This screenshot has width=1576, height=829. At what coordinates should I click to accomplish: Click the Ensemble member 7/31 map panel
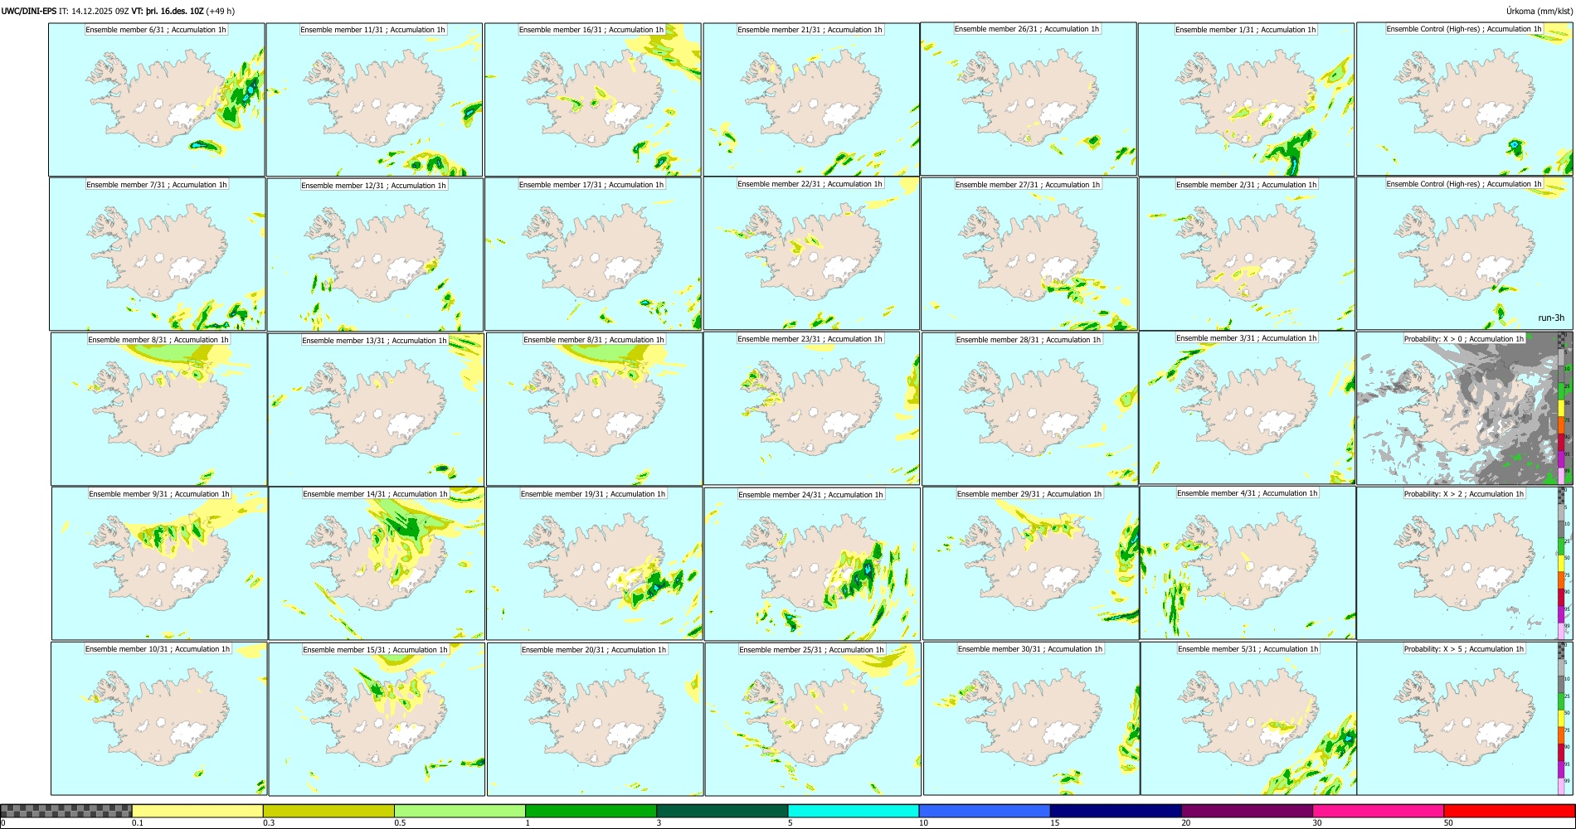tap(158, 255)
